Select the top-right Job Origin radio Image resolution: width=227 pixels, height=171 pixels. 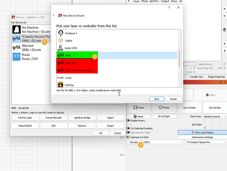click(x=220, y=121)
